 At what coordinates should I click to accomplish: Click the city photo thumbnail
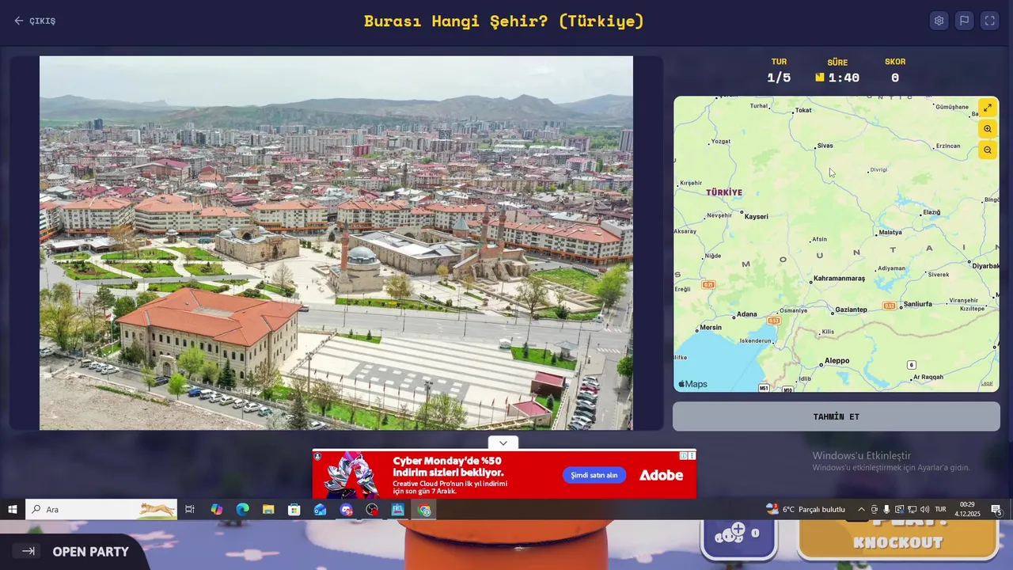336,242
